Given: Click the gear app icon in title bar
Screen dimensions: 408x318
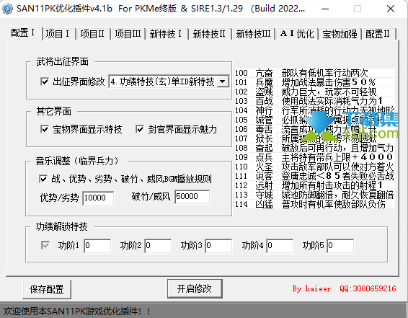Looking at the screenshot, I should (x=7, y=9).
